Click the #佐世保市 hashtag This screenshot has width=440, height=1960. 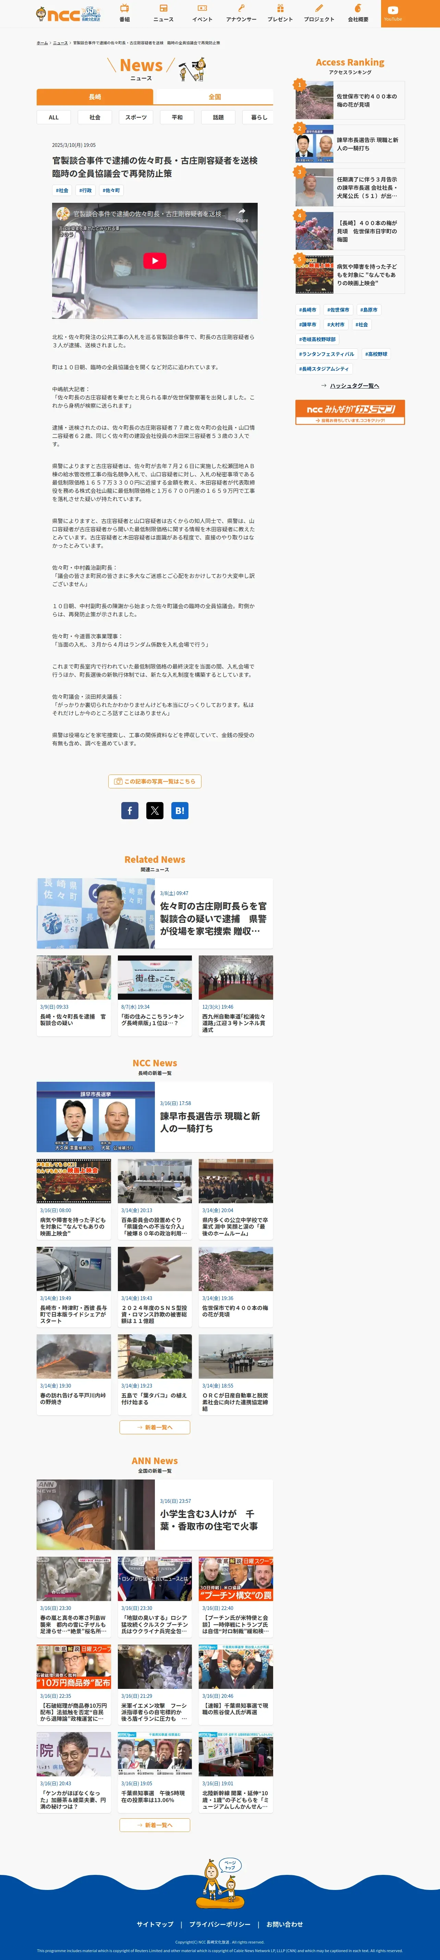[338, 310]
